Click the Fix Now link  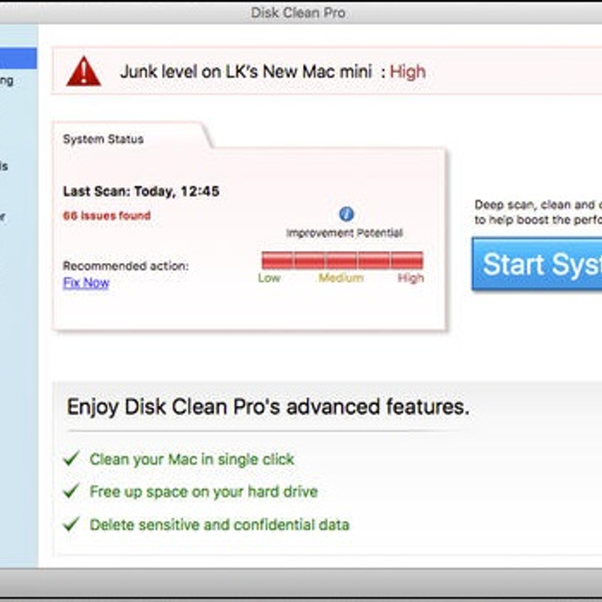pyautogui.click(x=86, y=283)
